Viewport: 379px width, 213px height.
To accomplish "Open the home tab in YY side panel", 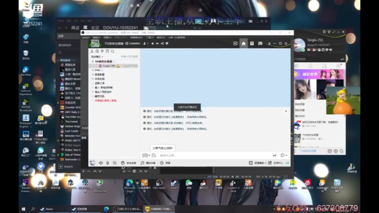I will [297, 66].
